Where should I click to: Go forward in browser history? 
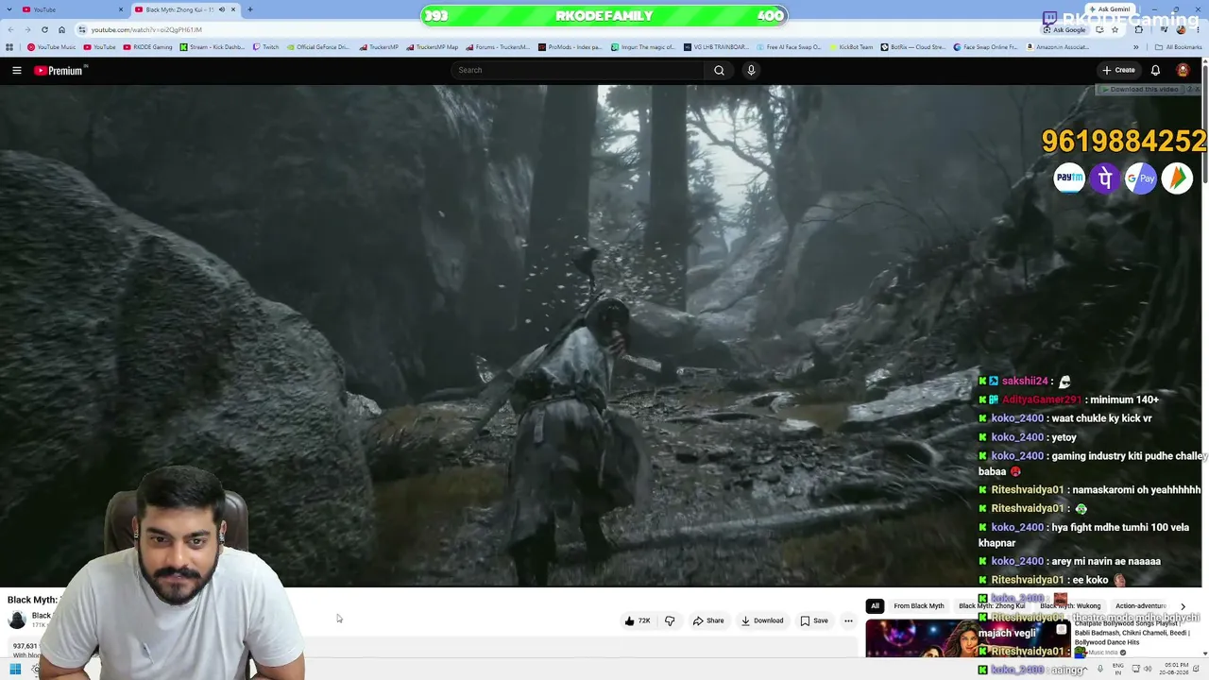click(26, 29)
